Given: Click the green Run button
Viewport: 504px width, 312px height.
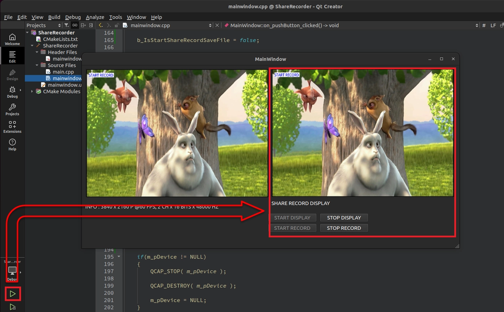Looking at the screenshot, I should (13, 294).
